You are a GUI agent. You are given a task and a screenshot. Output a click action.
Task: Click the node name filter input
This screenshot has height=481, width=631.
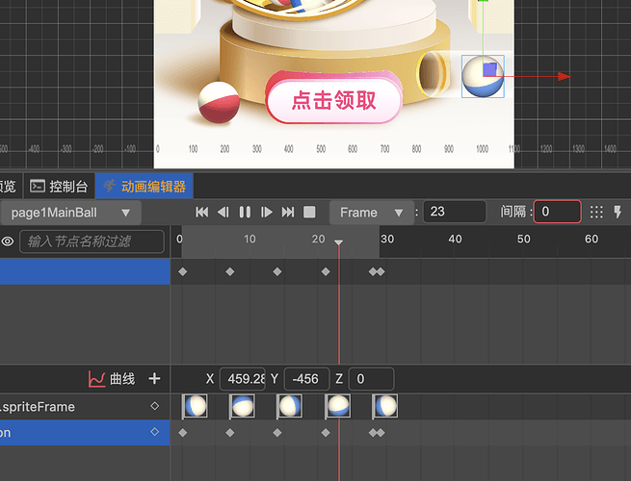[92, 241]
